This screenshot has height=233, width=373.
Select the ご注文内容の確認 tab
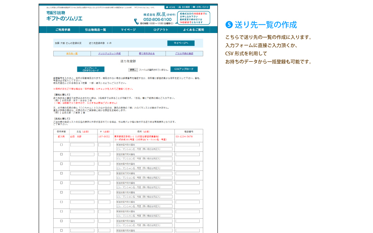(184, 53)
